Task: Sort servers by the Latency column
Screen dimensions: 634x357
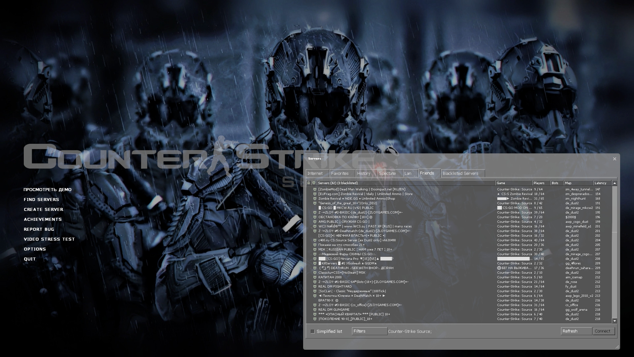Action: click(601, 182)
